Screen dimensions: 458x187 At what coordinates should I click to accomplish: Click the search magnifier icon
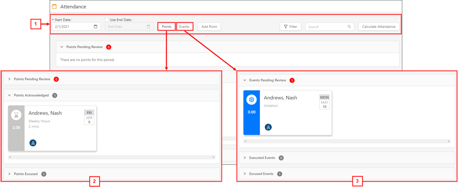pos(349,26)
